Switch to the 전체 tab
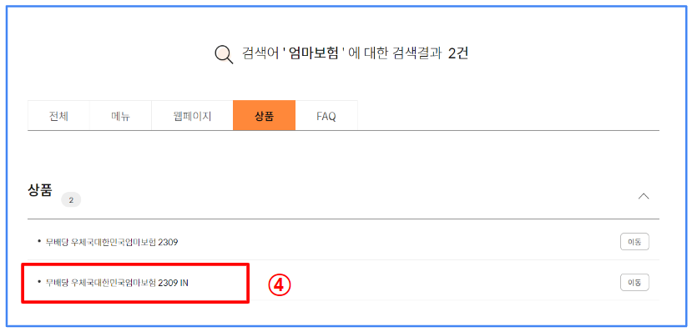This screenshot has height=332, width=692. coord(58,116)
